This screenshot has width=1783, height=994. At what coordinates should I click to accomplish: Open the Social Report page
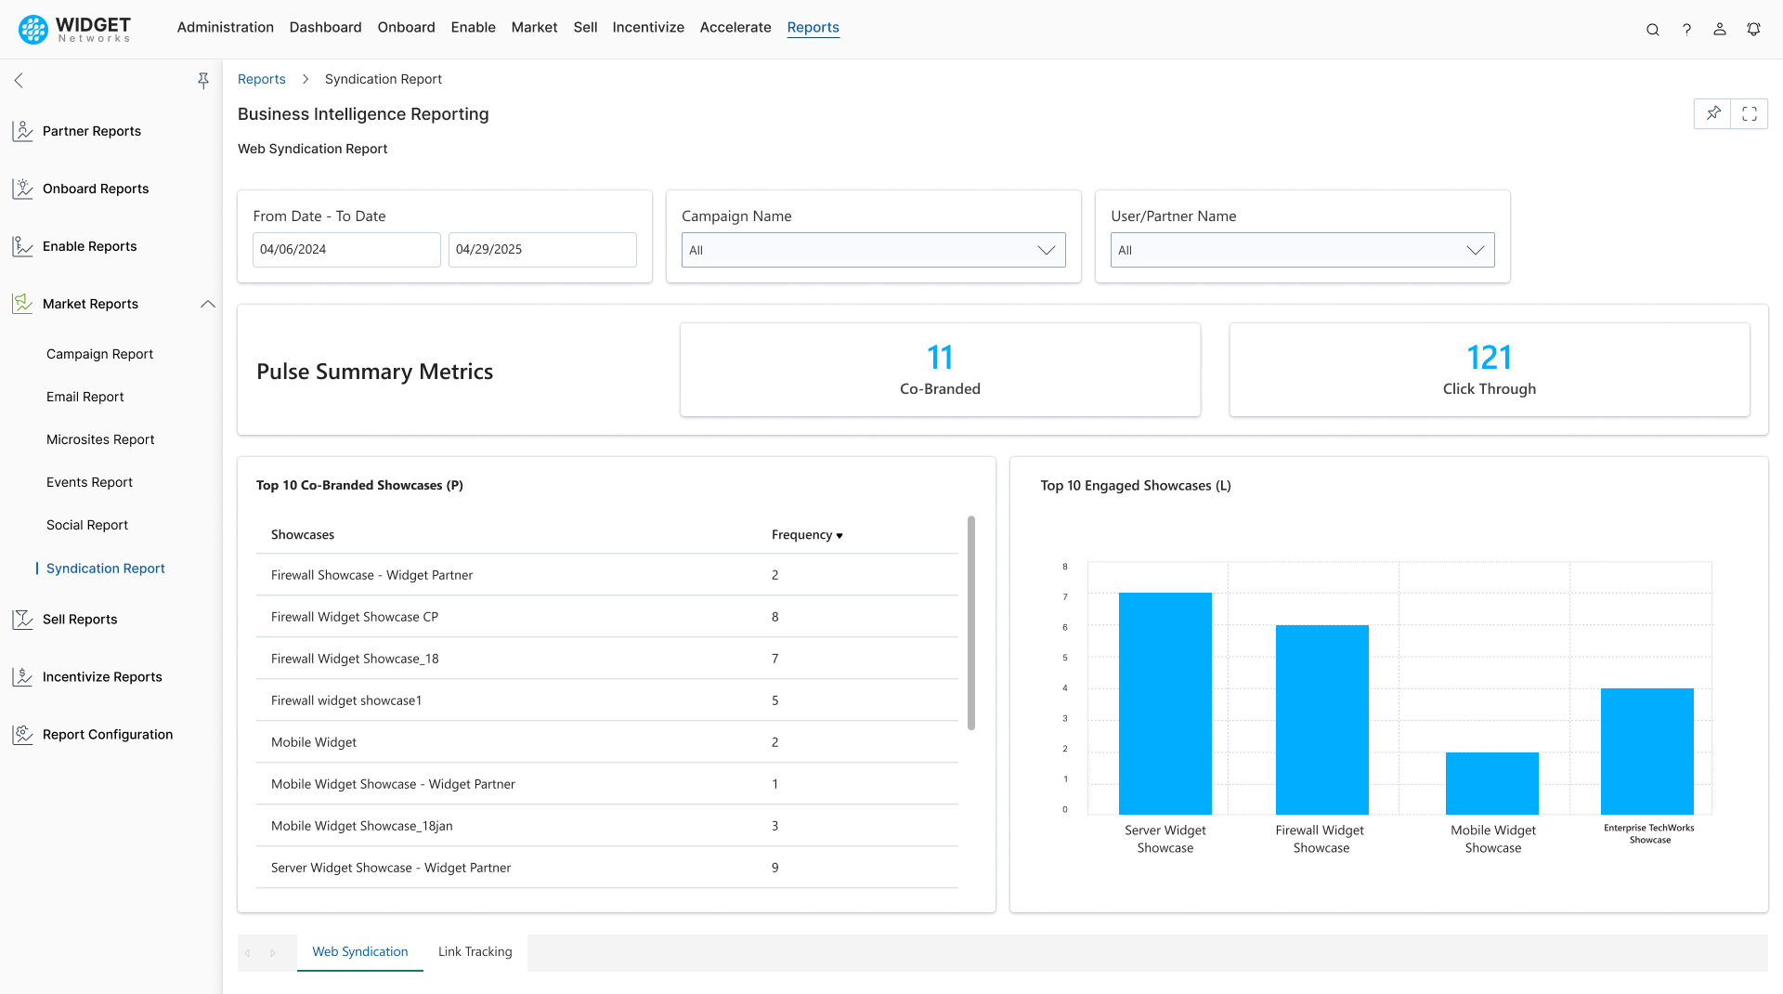(x=86, y=525)
